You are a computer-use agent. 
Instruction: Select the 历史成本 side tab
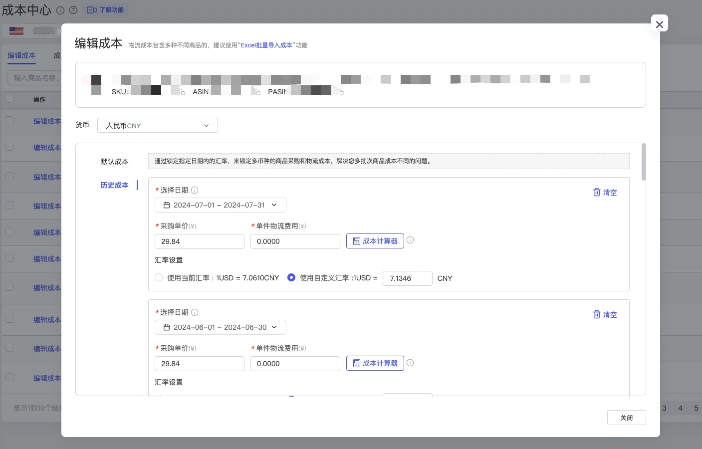(x=114, y=185)
